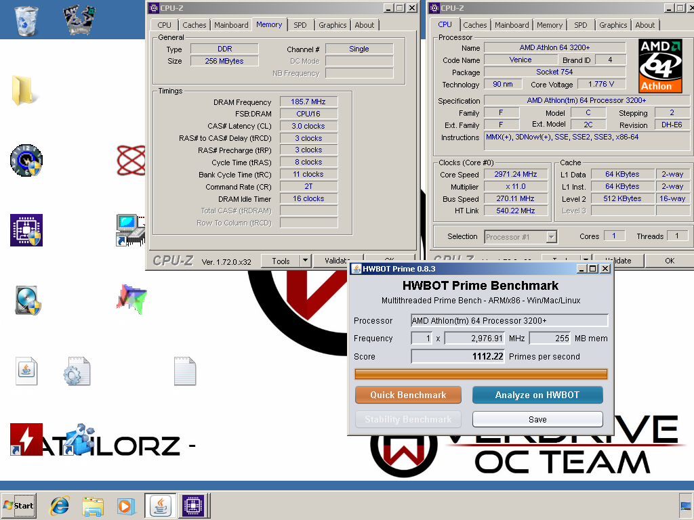
Task: Click the right CPU-Z title bar icon
Action: (x=434, y=7)
